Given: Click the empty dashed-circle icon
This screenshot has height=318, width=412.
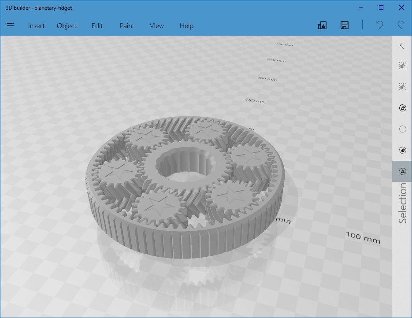Looking at the screenshot, I should [x=402, y=129].
